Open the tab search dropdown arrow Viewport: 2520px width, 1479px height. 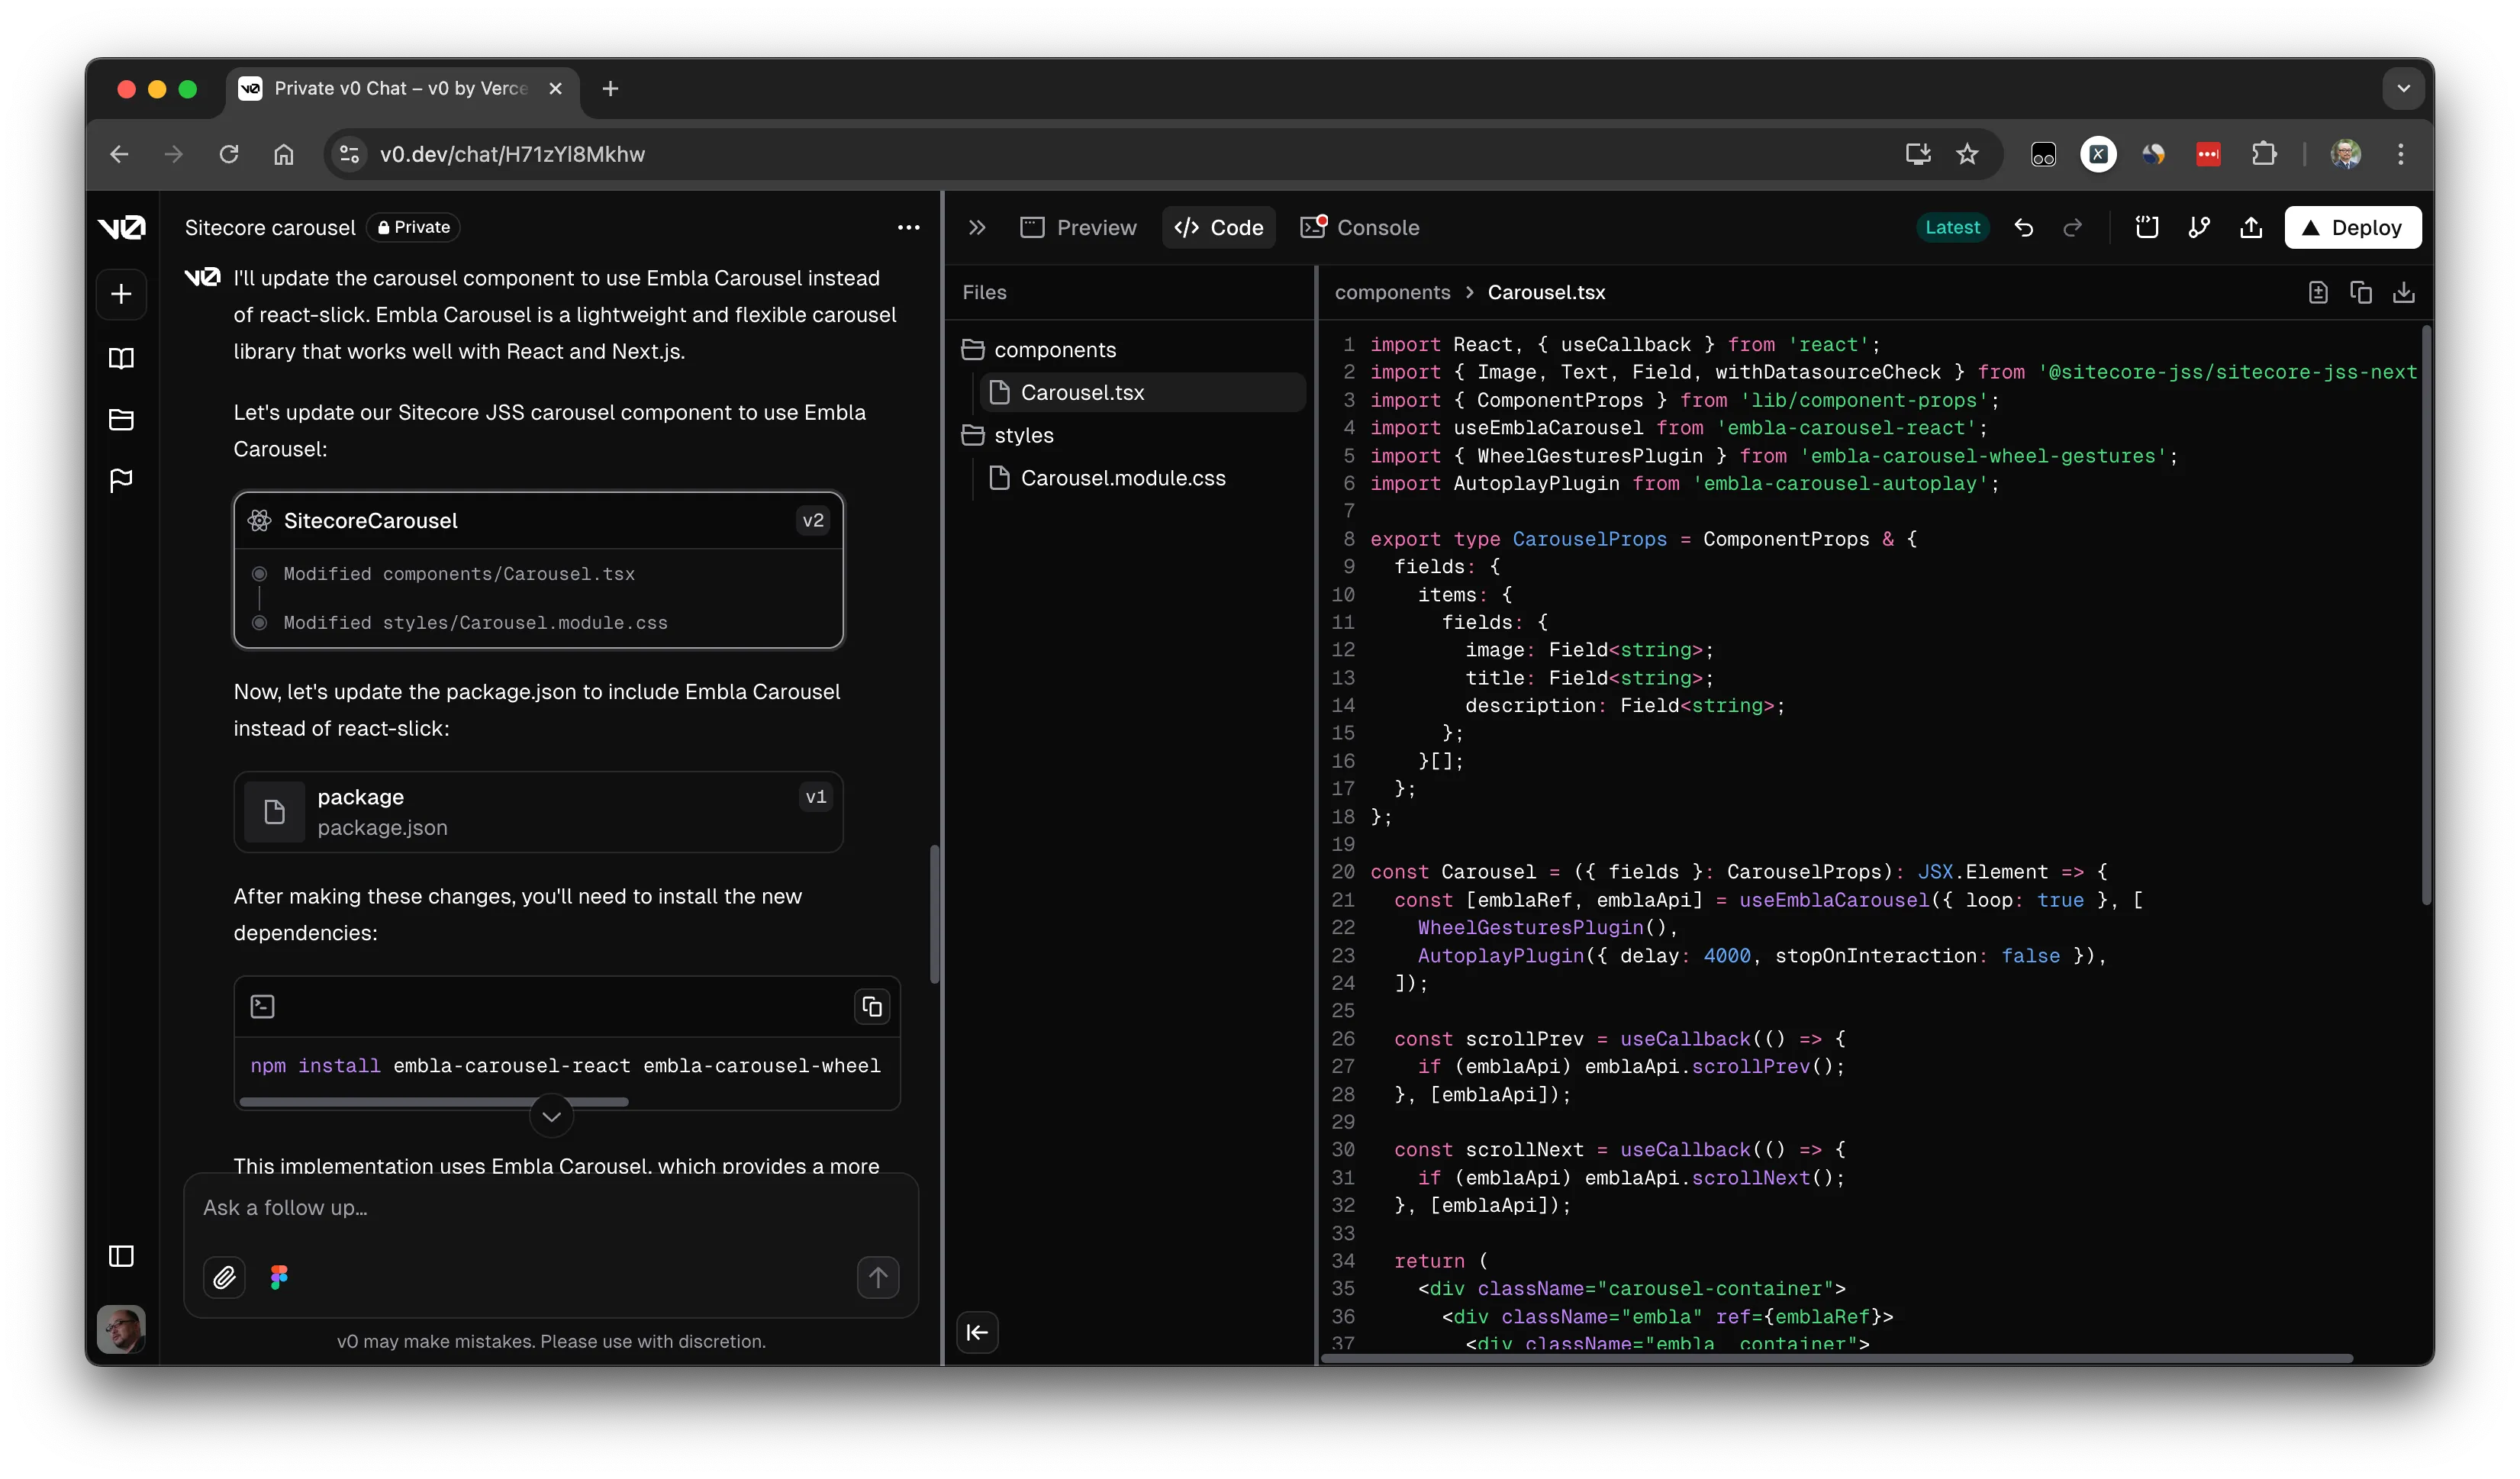pyautogui.click(x=2403, y=89)
